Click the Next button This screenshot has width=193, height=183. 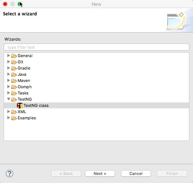coord(100,173)
